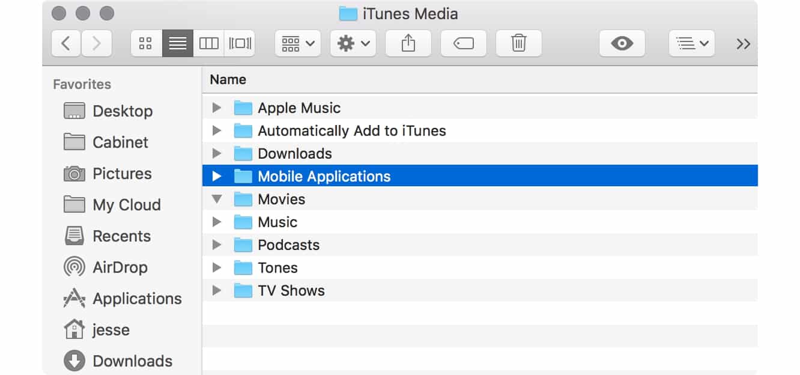Select the Automatically Add to iTunes folder icon
The height and width of the screenshot is (375, 800).
coord(243,131)
